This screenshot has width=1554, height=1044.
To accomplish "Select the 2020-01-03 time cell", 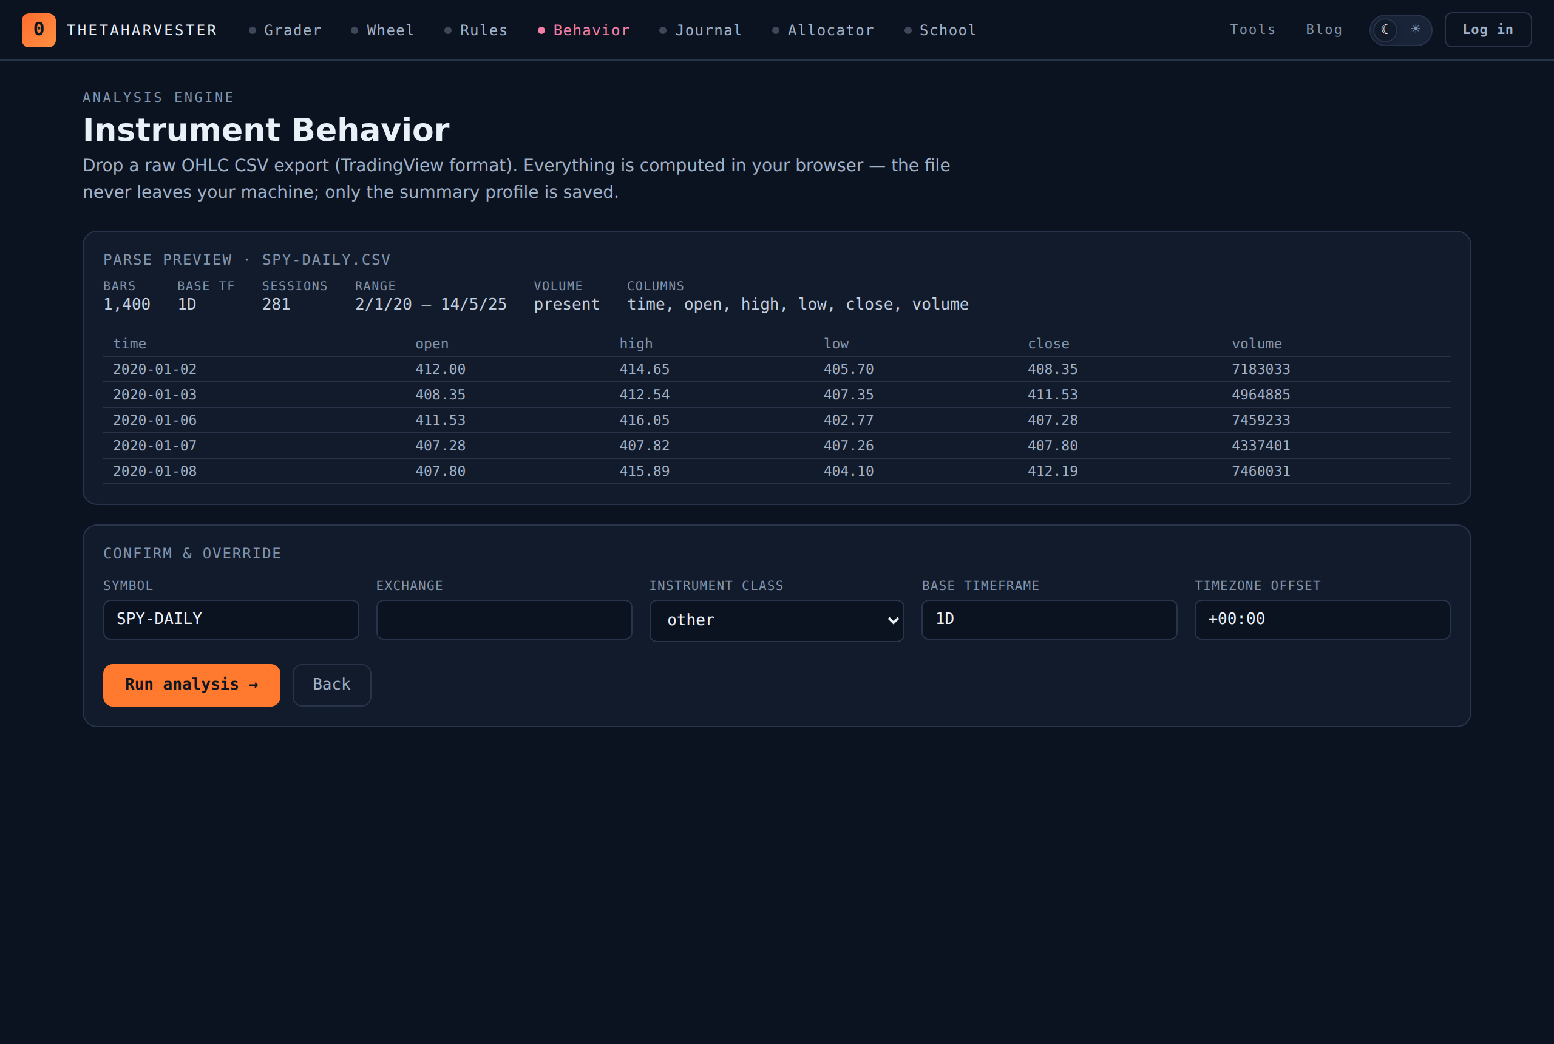I will pyautogui.click(x=155, y=395).
